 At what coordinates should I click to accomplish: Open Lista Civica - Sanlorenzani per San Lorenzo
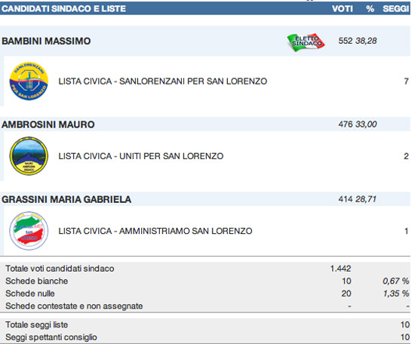(x=162, y=81)
